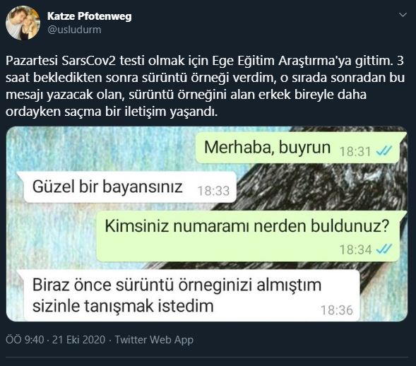Select the 'Kimsiniz numaramı nerden buldunuz?' bubble
This screenshot has height=366, width=416.
tap(249, 236)
